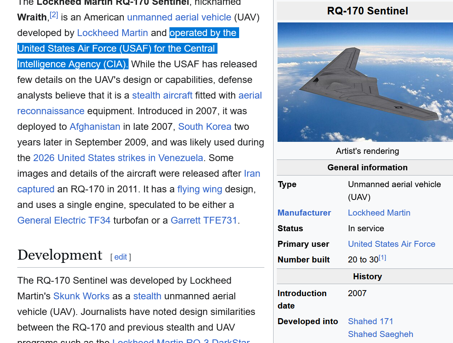Open the Lockheed Martin link in paragraph
Image resolution: width=453 pixels, height=343 pixels.
point(113,33)
